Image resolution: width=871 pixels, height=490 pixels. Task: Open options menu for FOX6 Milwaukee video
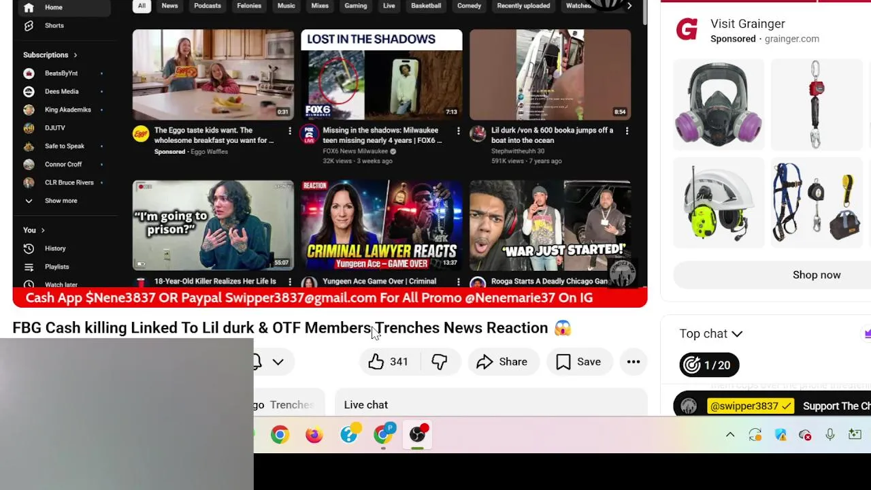pos(458,131)
